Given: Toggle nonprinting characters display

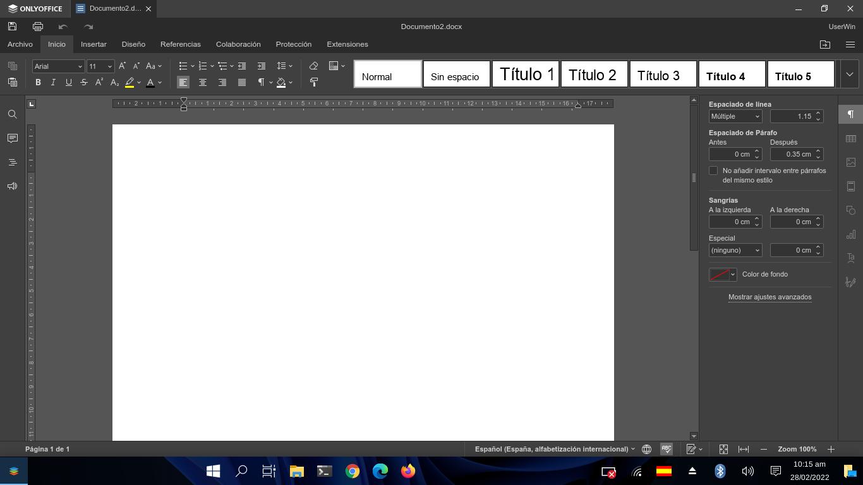Looking at the screenshot, I should [262, 82].
